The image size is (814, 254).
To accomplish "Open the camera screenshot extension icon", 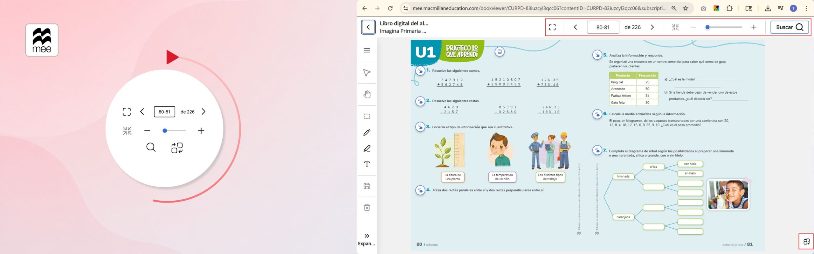I will (x=703, y=8).
